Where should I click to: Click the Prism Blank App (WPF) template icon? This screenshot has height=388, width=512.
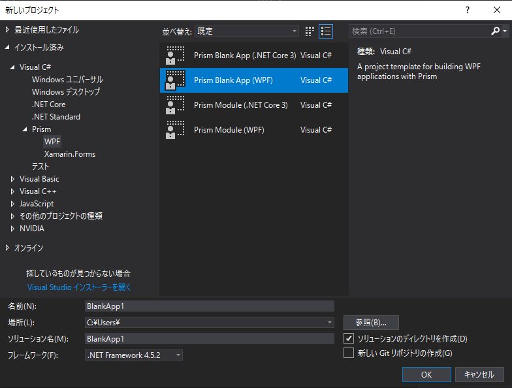[175, 80]
